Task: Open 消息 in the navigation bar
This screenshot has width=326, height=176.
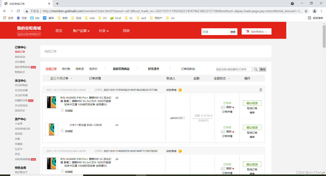Action: [x=126, y=31]
